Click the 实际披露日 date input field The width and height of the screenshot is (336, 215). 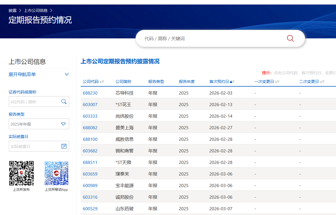click(34, 146)
